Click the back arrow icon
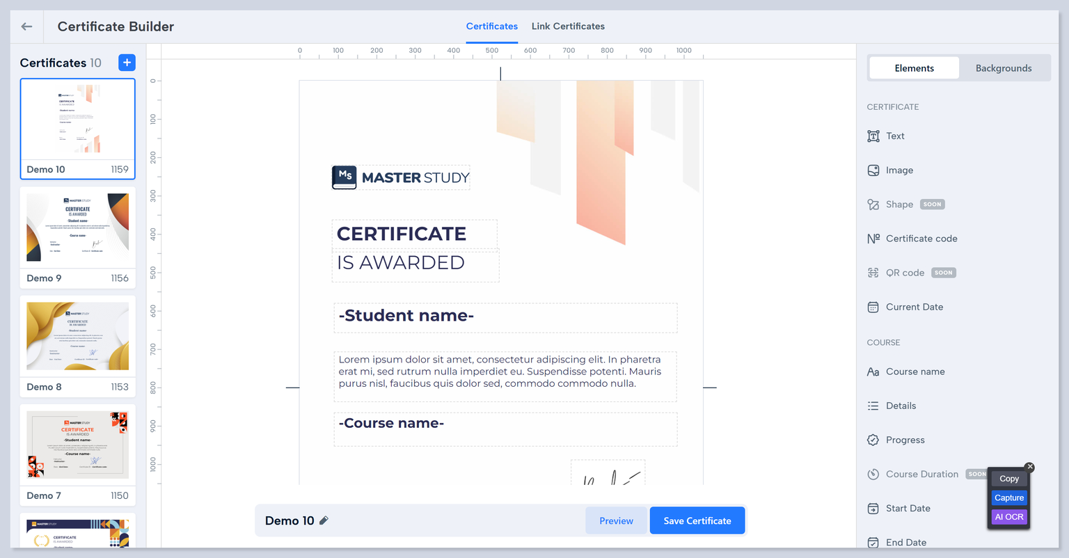Screen dimensions: 1069x558 (x=27, y=26)
